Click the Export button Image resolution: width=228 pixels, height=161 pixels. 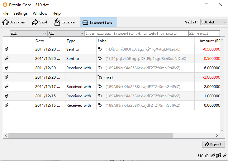(213, 144)
